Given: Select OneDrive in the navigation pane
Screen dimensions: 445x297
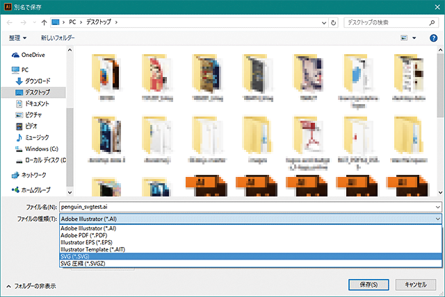Looking at the screenshot, I should pyautogui.click(x=29, y=55).
